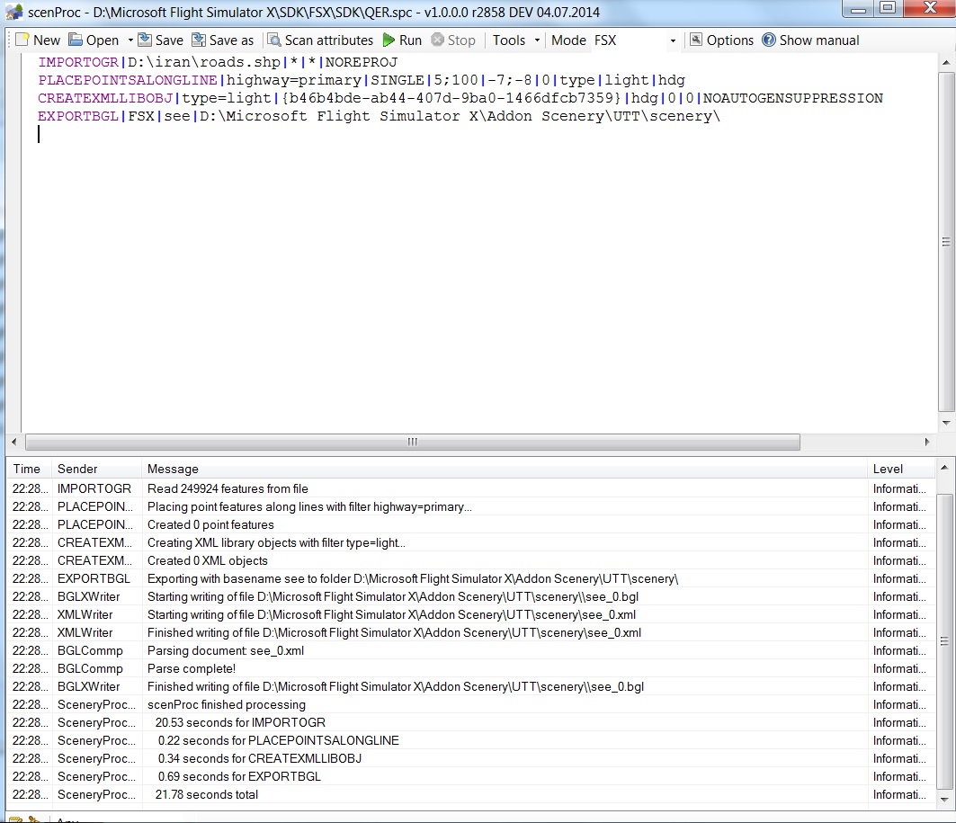This screenshot has height=823, width=956.
Task: Click the PLACEPOINTSALONGLINE script line
Action: pos(362,80)
